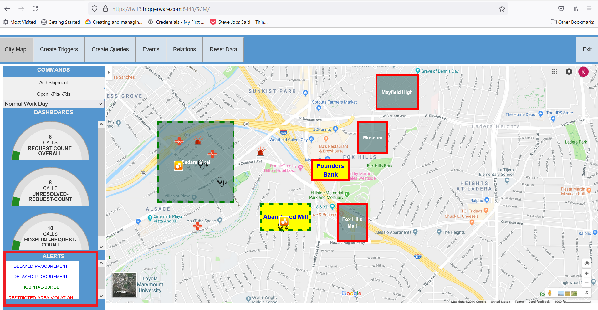The width and height of the screenshot is (598, 310).
Task: Click red medical cross beside Inglewood Blvd in zone
Action: tap(212, 154)
